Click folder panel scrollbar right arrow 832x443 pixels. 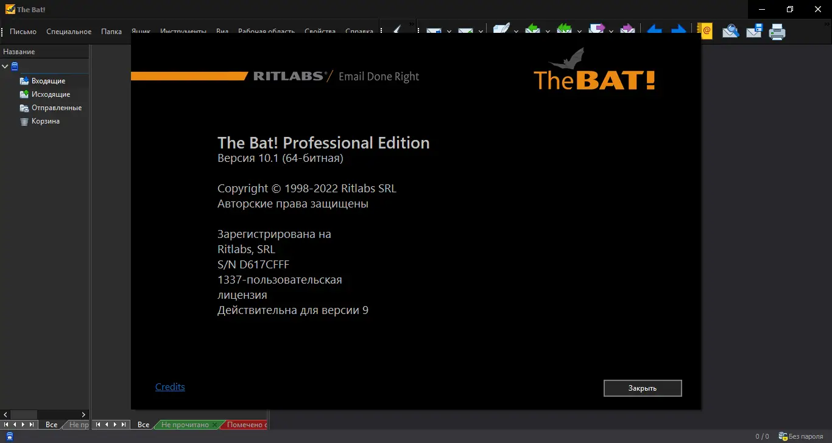[83, 414]
